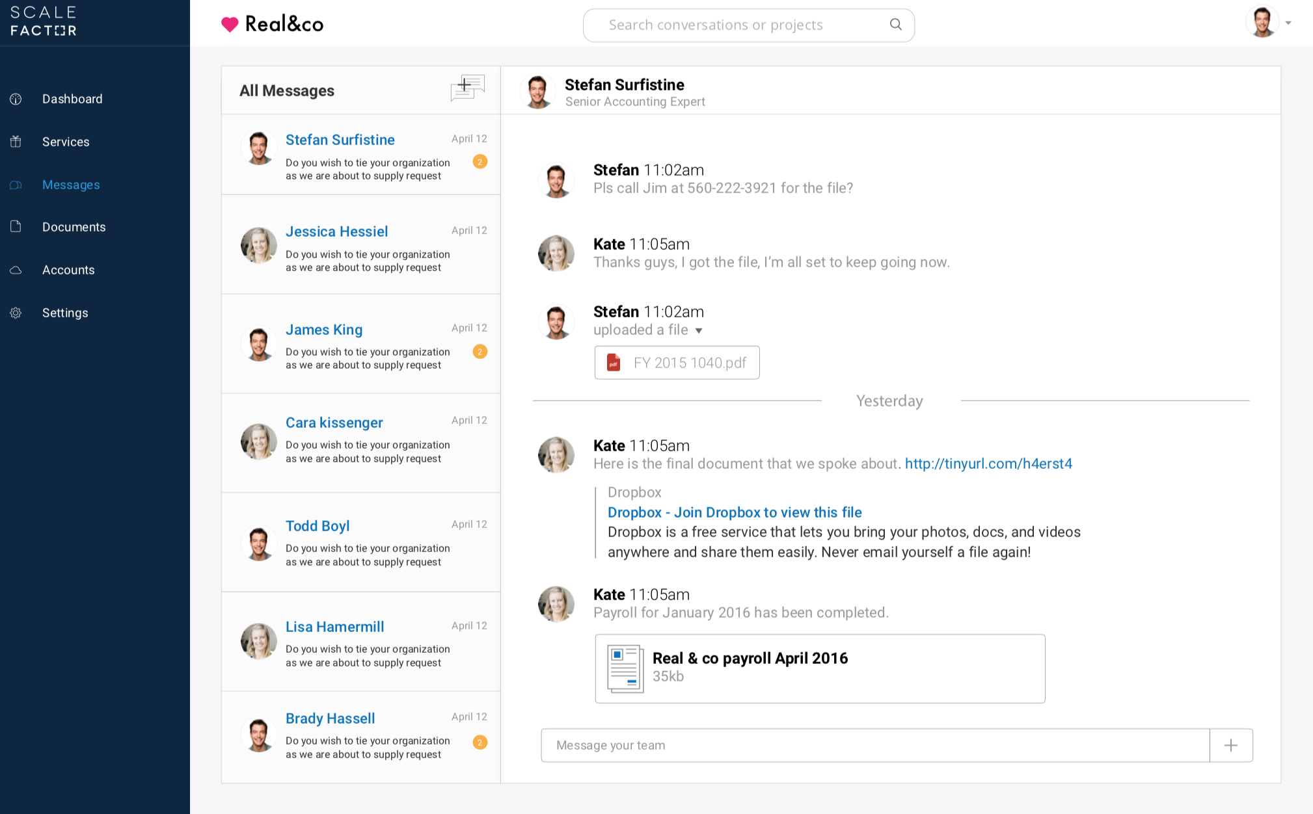
Task: Click James King's unread badge
Action: coord(480,352)
